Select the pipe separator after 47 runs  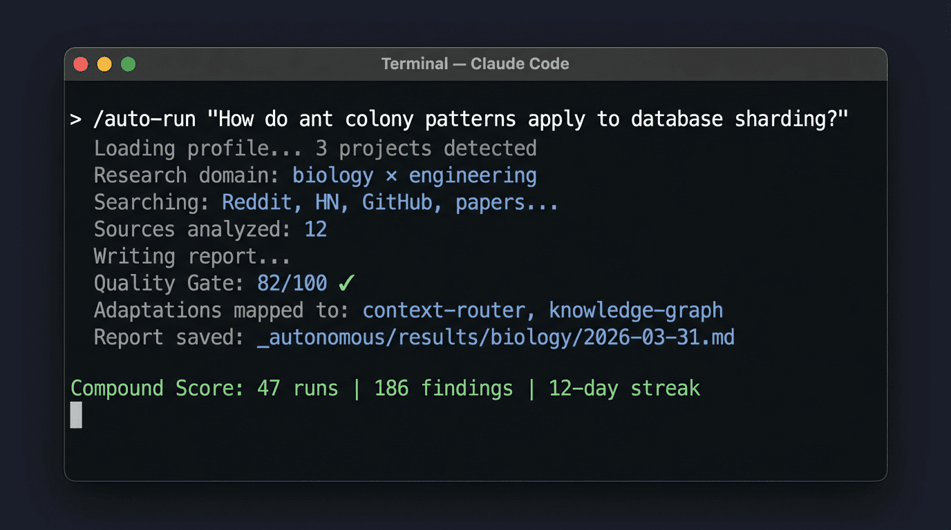[x=356, y=388]
